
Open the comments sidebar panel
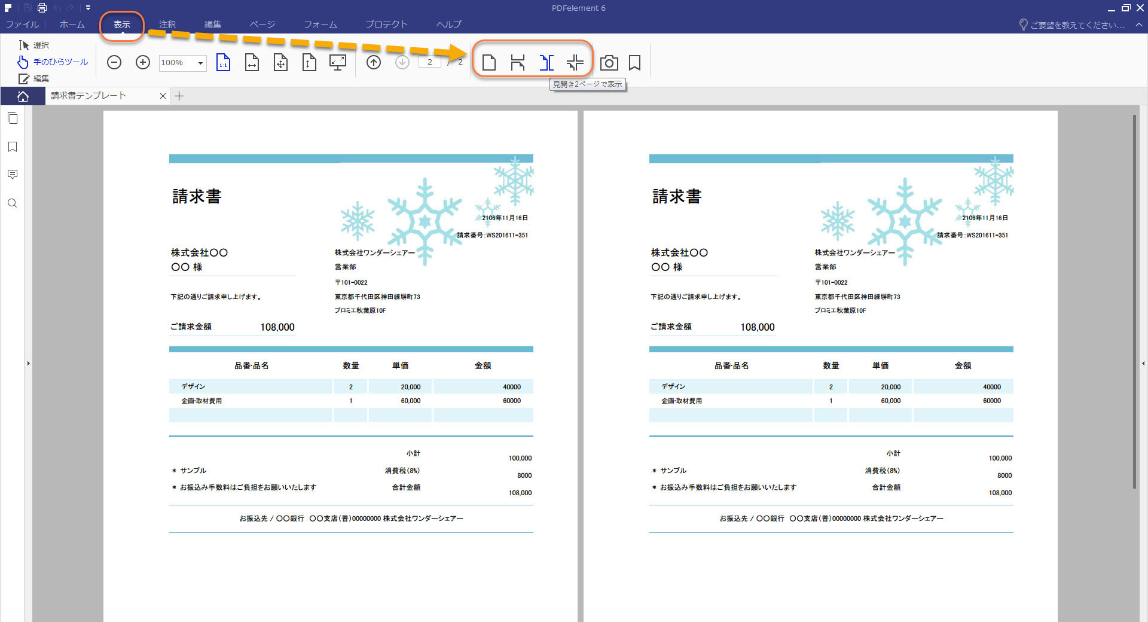point(13,175)
